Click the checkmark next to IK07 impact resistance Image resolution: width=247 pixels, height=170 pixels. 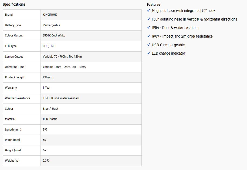[148, 36]
